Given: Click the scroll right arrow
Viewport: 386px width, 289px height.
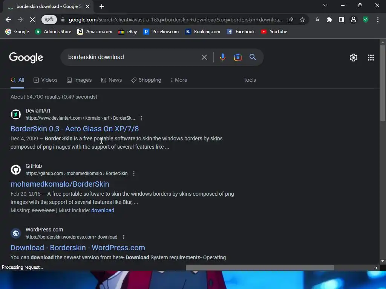Looking at the screenshot, I should coord(376,268).
